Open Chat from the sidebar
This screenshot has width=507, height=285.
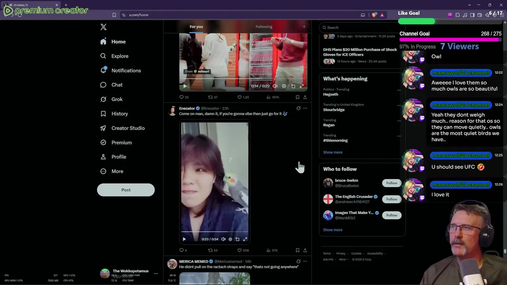(111, 85)
